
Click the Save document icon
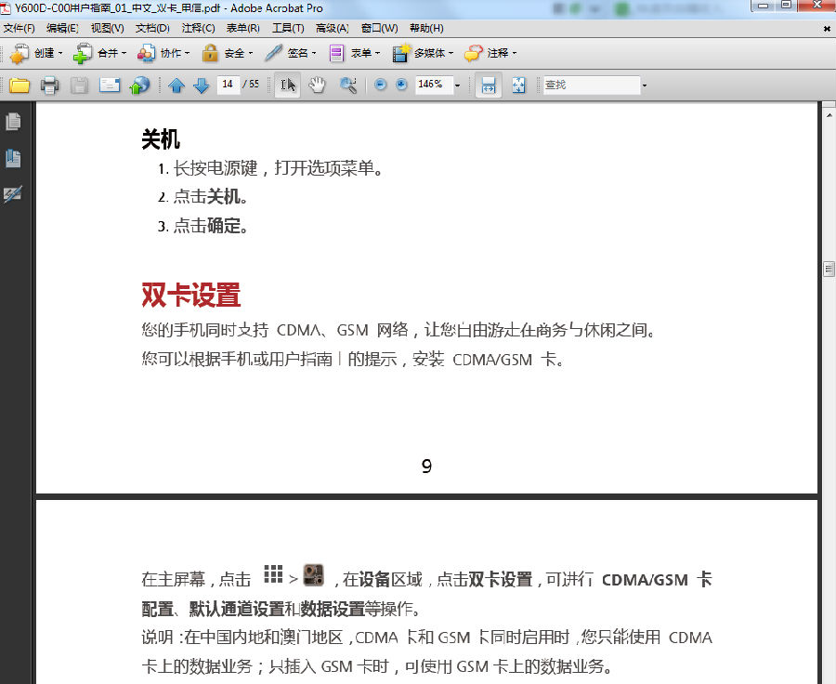click(x=79, y=85)
